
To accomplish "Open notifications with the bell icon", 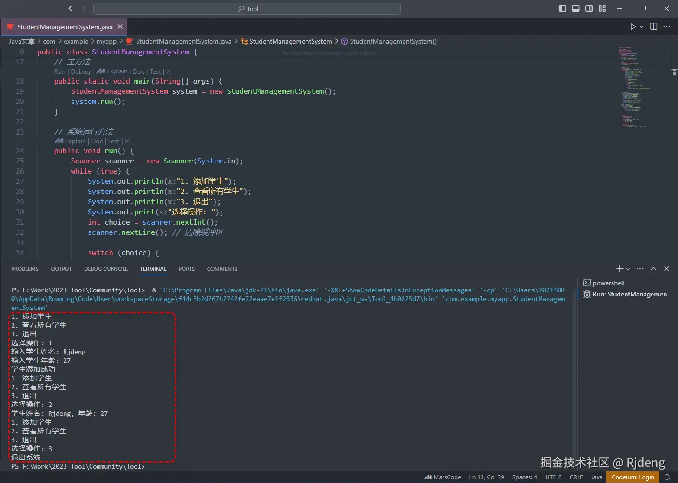I will (x=667, y=477).
